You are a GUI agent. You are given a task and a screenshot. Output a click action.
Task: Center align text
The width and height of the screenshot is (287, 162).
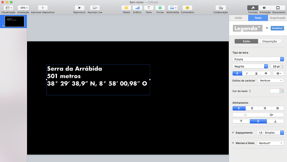[x=252, y=108]
